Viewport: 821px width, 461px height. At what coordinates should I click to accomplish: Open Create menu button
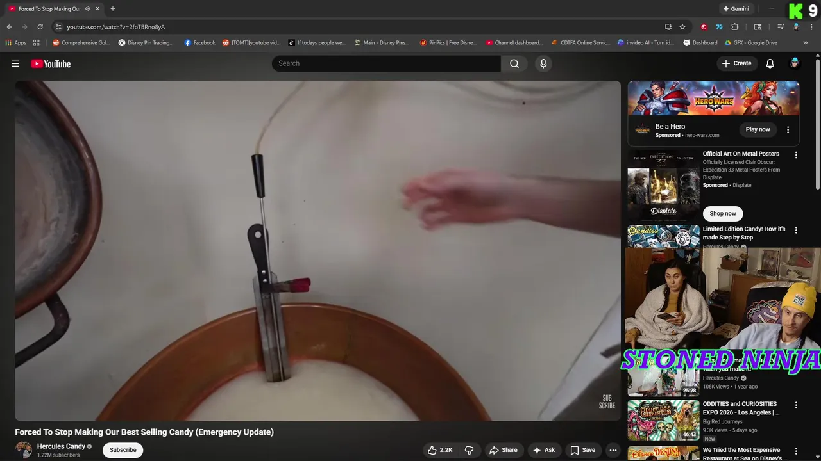point(736,63)
